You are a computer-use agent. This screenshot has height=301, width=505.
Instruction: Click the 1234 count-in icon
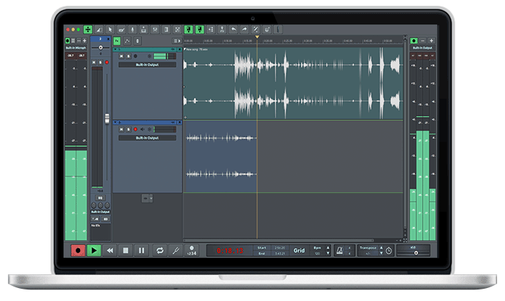(191, 251)
